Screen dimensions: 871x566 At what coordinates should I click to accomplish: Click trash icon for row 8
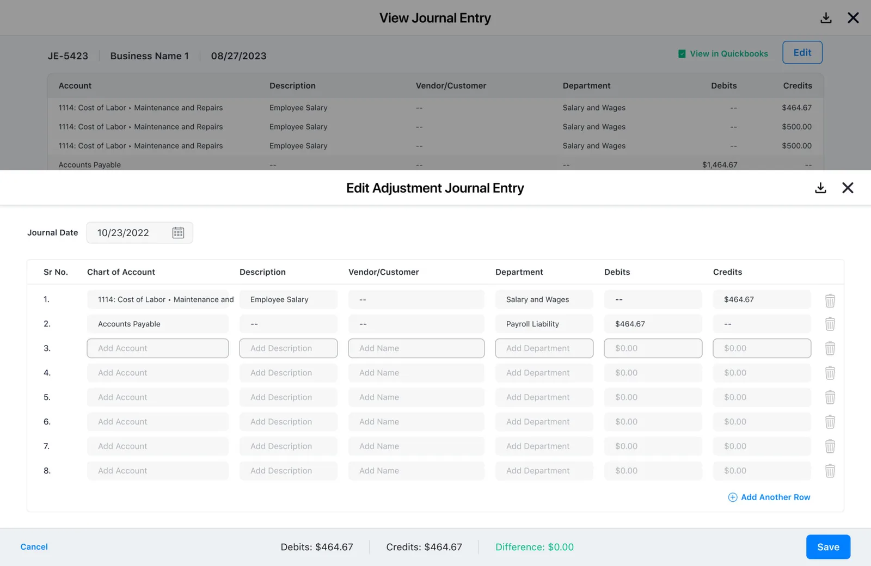tap(830, 471)
